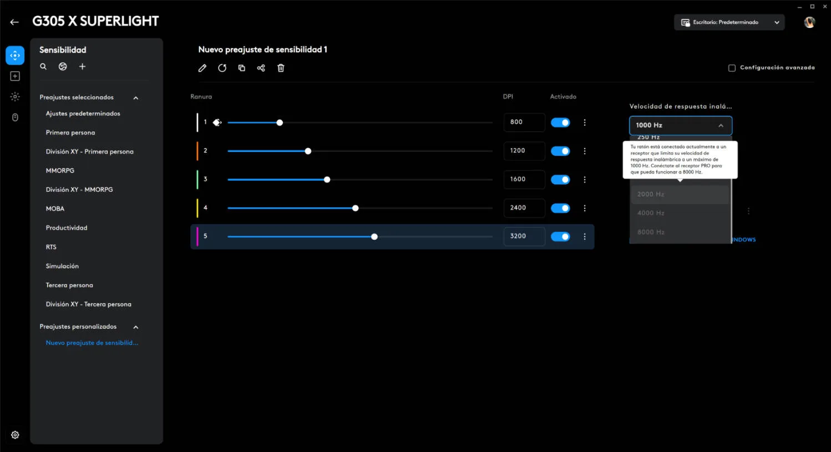Screen dimensions: 831x452
Task: Click the slider handle for slot 5
Action: (x=374, y=237)
